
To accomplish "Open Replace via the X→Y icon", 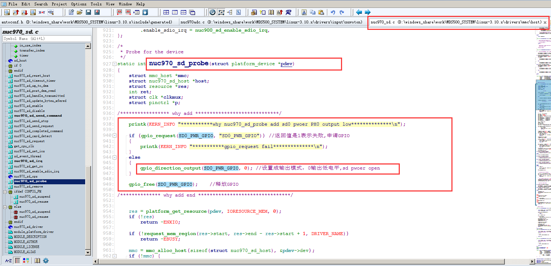I will [41, 12].
